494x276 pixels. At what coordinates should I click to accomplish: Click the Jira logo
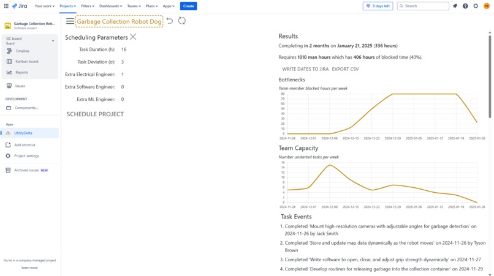(20, 6)
